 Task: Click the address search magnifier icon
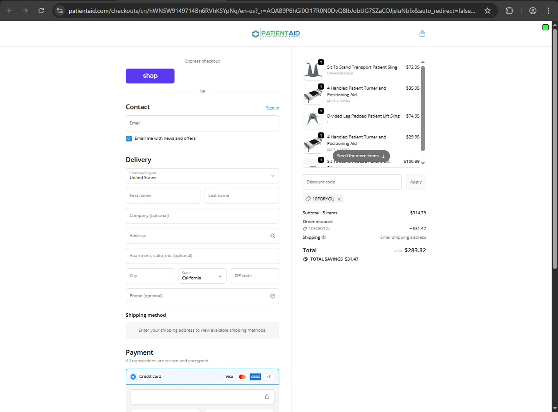273,236
